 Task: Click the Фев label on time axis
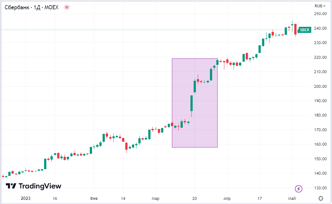pyautogui.click(x=94, y=198)
